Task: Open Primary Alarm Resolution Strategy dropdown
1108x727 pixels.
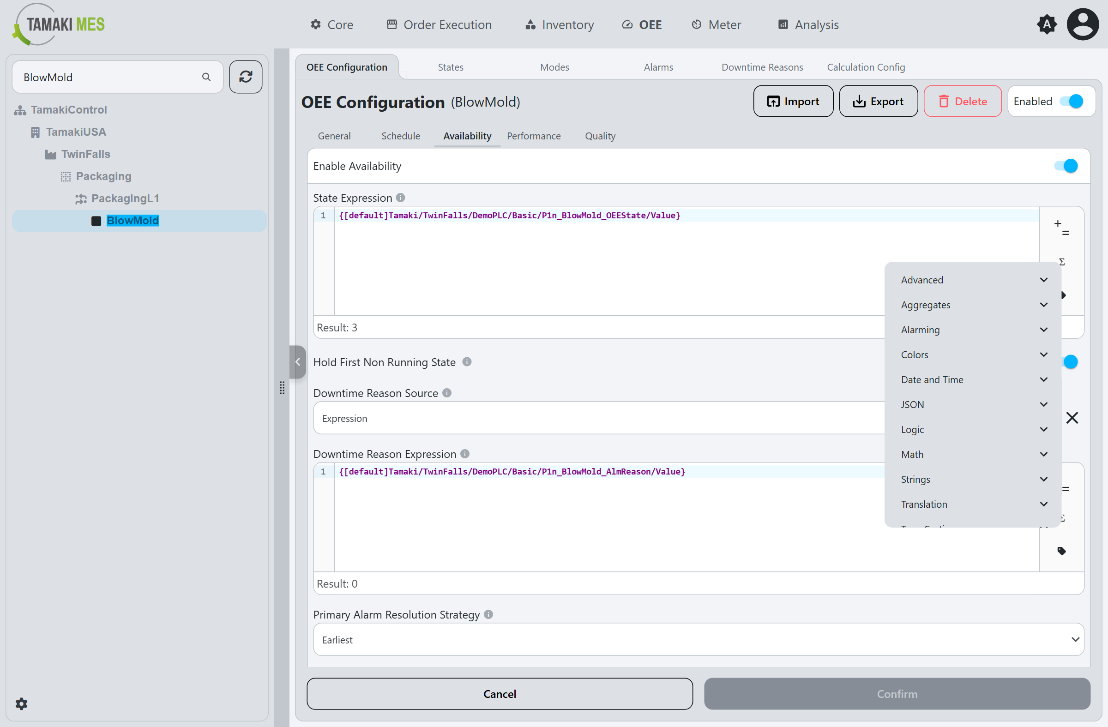Action: pos(699,639)
